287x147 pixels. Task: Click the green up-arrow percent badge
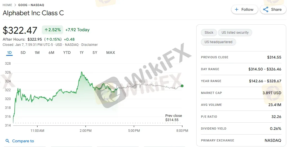(53, 30)
